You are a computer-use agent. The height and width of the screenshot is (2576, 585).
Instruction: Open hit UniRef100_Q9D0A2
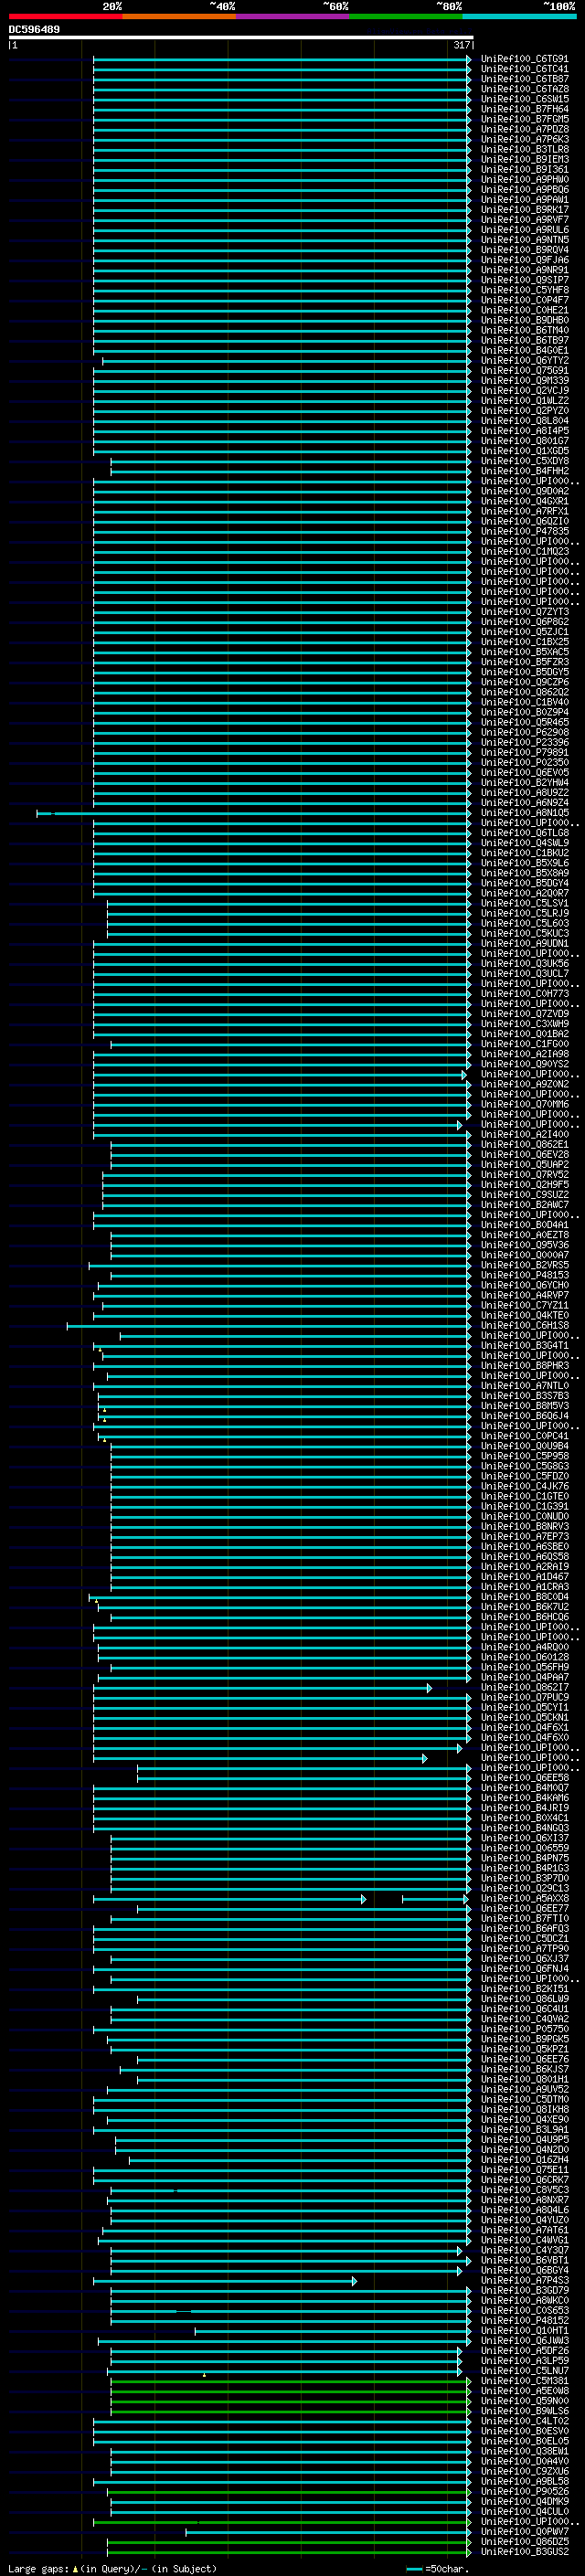(x=524, y=491)
